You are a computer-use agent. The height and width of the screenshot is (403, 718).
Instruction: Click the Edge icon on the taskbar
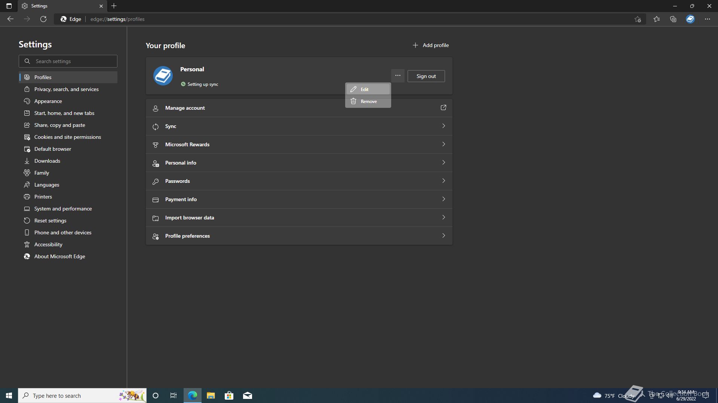tap(193, 396)
